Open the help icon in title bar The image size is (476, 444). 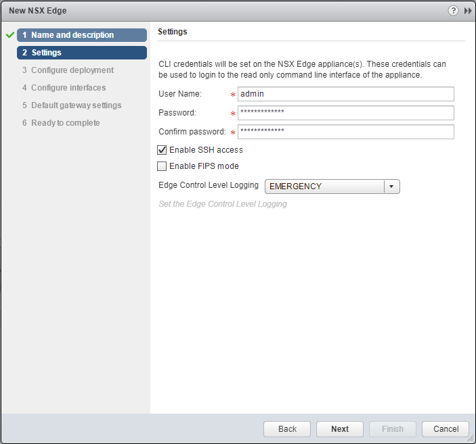pos(453,11)
